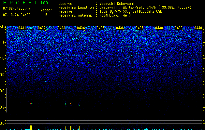The height and width of the screenshot is (130, 205).
Task: Click the 'Receiving antenna' field label
Action: click(x=75, y=15)
